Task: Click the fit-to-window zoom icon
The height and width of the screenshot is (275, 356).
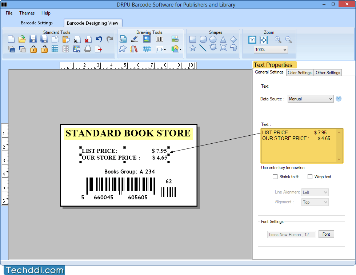Action: click(263, 40)
